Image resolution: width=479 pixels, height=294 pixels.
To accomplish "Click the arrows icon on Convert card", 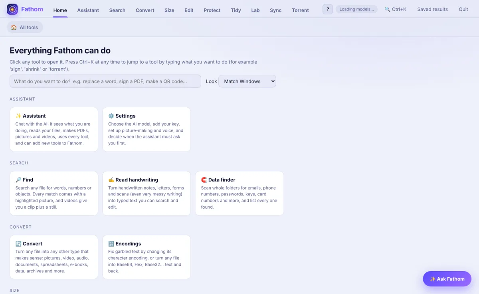I will [x=18, y=243].
